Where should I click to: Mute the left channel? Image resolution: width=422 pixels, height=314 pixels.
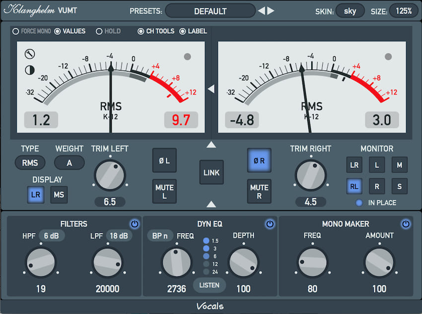point(164,191)
